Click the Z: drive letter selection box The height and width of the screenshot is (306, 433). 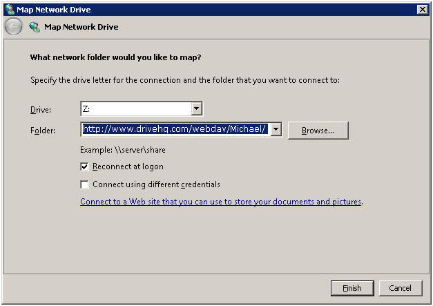click(135, 109)
